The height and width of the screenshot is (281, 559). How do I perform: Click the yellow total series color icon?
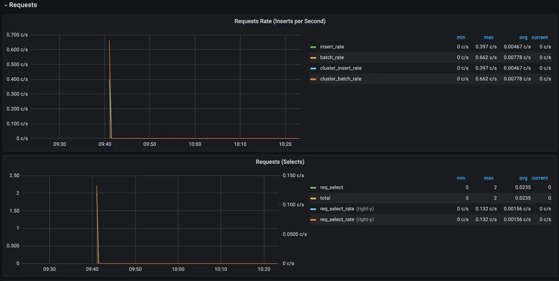(313, 198)
